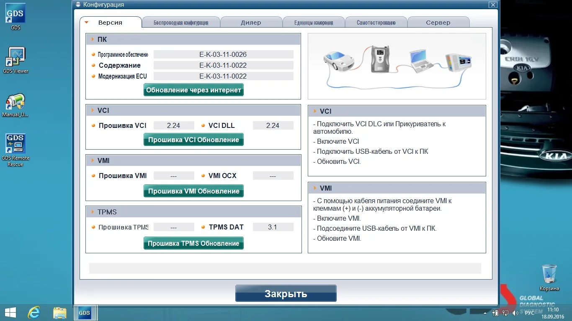Screen dimensions: 572x321
Task: Open the network icon in system tray
Action: coord(505,313)
